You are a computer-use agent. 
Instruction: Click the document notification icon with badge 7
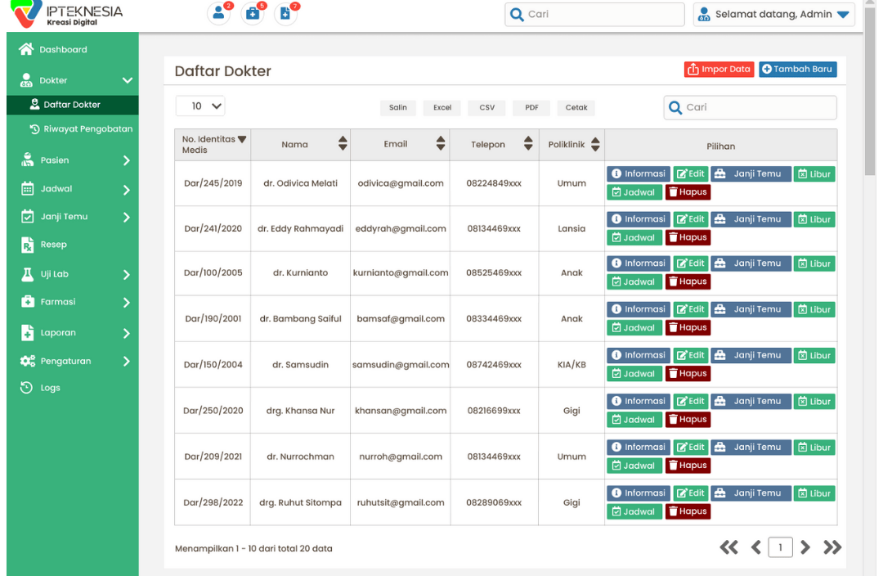[285, 14]
